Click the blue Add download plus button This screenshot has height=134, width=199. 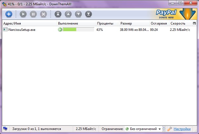click(9, 14)
